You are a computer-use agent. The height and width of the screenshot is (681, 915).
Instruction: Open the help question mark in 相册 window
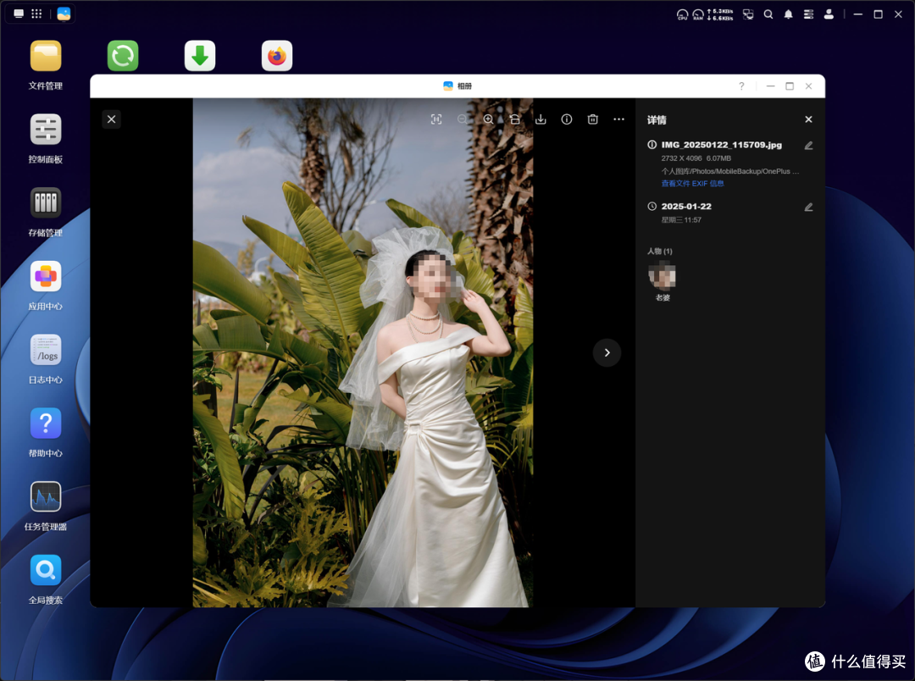pyautogui.click(x=741, y=86)
